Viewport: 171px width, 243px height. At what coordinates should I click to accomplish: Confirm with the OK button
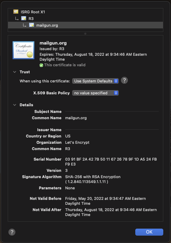tap(149, 232)
